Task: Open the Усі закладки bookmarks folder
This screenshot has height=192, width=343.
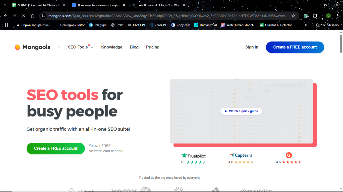Action: tap(328, 25)
